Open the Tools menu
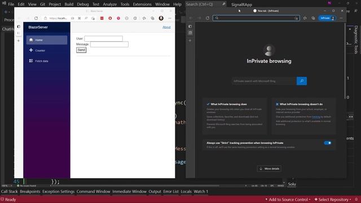Screen dimensions: 361x203 pyautogui.click(x=125, y=4)
